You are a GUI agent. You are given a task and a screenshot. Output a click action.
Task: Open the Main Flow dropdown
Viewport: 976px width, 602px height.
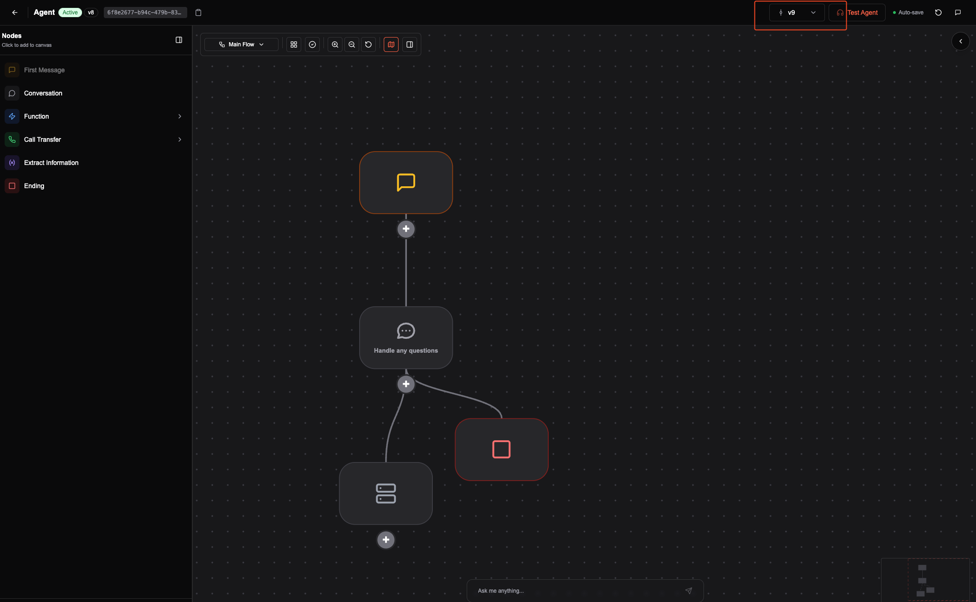(241, 44)
